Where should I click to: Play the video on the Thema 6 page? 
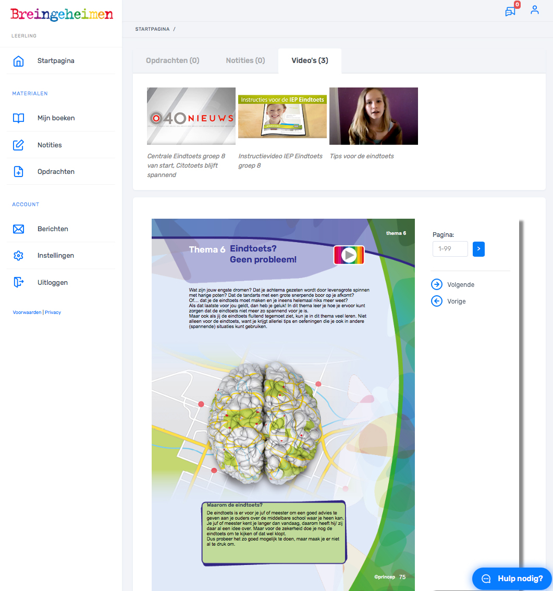coord(349,255)
